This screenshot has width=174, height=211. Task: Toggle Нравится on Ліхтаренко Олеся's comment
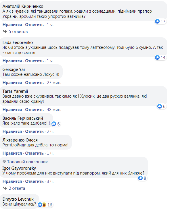pyautogui.click(x=12, y=153)
